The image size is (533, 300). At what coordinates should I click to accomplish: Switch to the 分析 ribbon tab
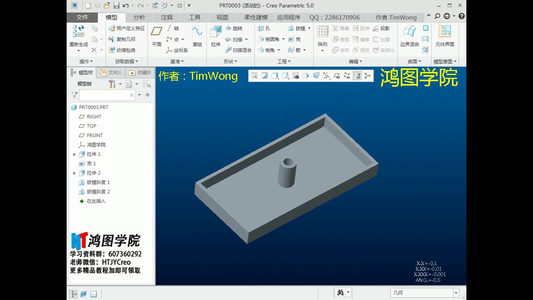click(x=139, y=17)
